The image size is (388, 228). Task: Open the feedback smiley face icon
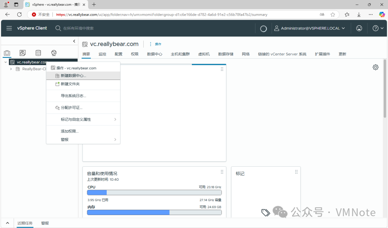359,28
